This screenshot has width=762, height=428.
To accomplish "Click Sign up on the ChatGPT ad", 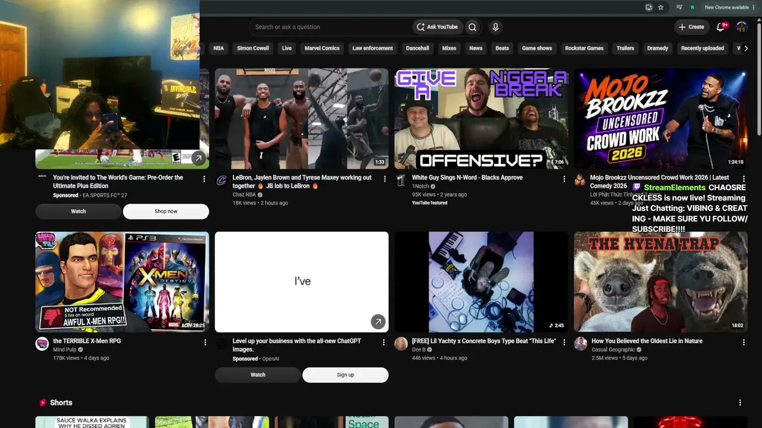I will point(345,374).
